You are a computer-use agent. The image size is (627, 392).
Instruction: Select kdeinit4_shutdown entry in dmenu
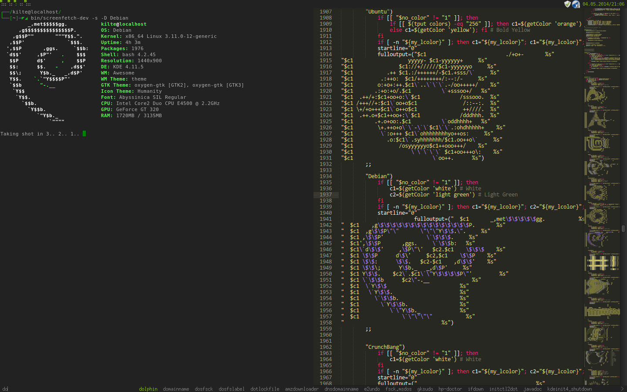570,389
